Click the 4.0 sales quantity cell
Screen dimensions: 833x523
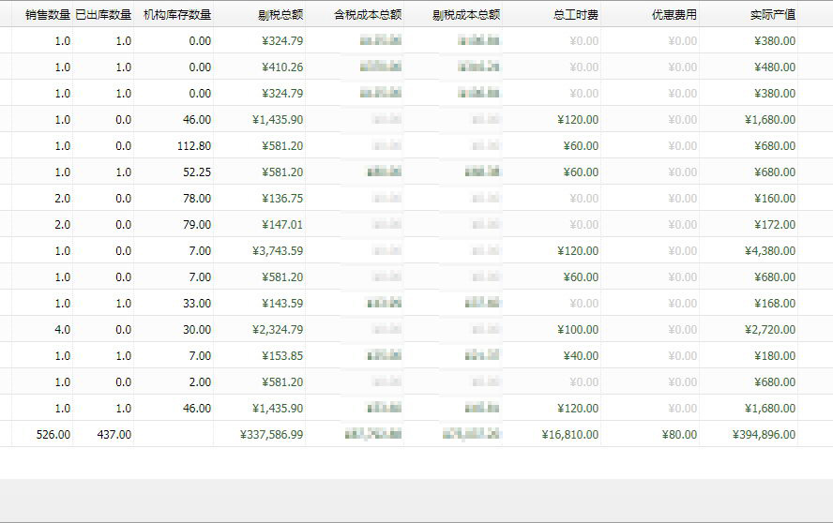click(62, 330)
